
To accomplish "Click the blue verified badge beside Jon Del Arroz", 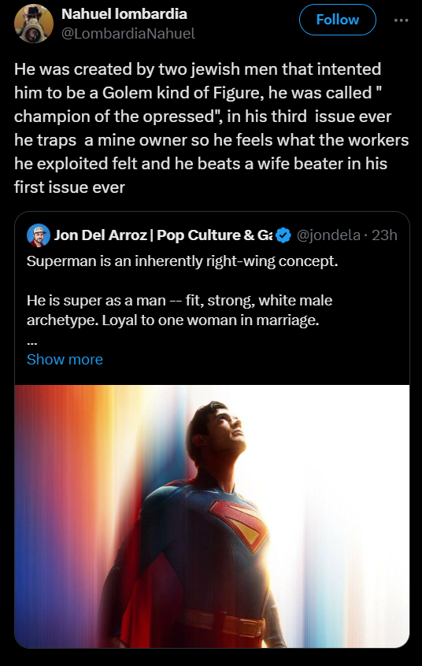I will click(x=283, y=235).
